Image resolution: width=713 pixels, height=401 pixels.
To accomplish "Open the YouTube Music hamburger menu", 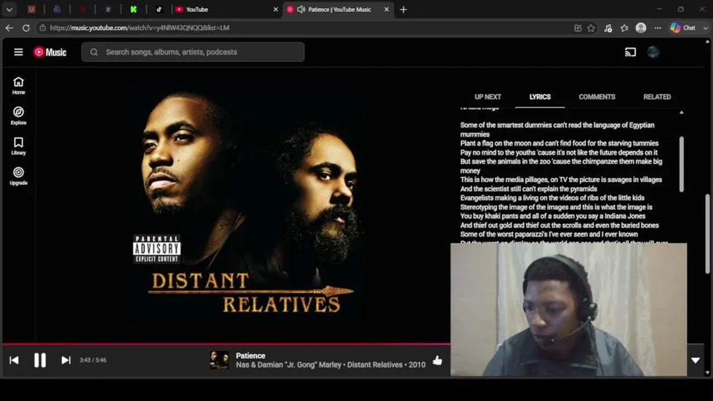I will [x=18, y=52].
